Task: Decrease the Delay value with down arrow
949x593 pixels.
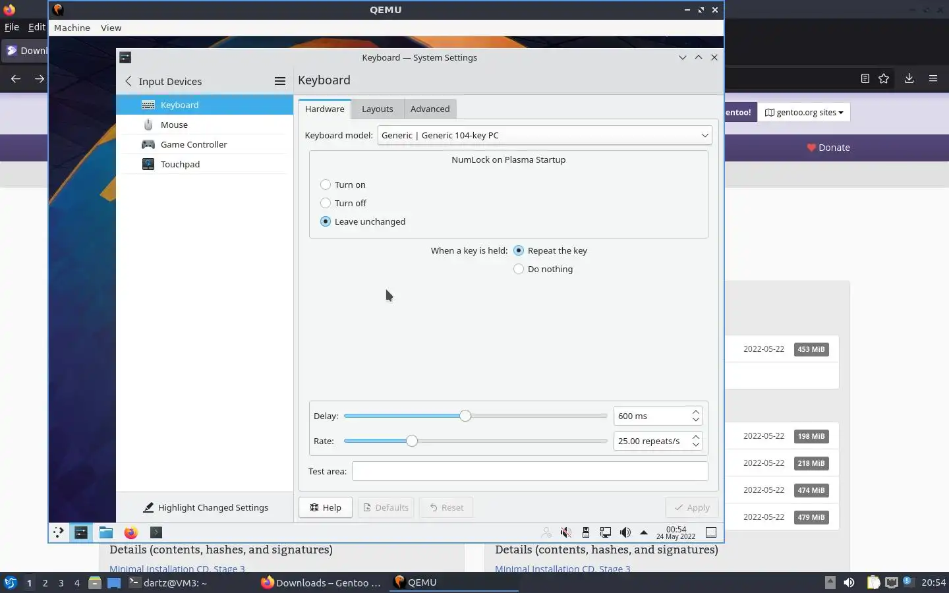Action: [x=696, y=420]
